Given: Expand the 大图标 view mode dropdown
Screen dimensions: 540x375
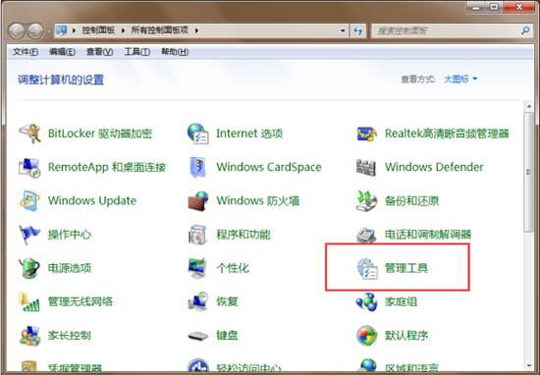Looking at the screenshot, I should tap(460, 80).
